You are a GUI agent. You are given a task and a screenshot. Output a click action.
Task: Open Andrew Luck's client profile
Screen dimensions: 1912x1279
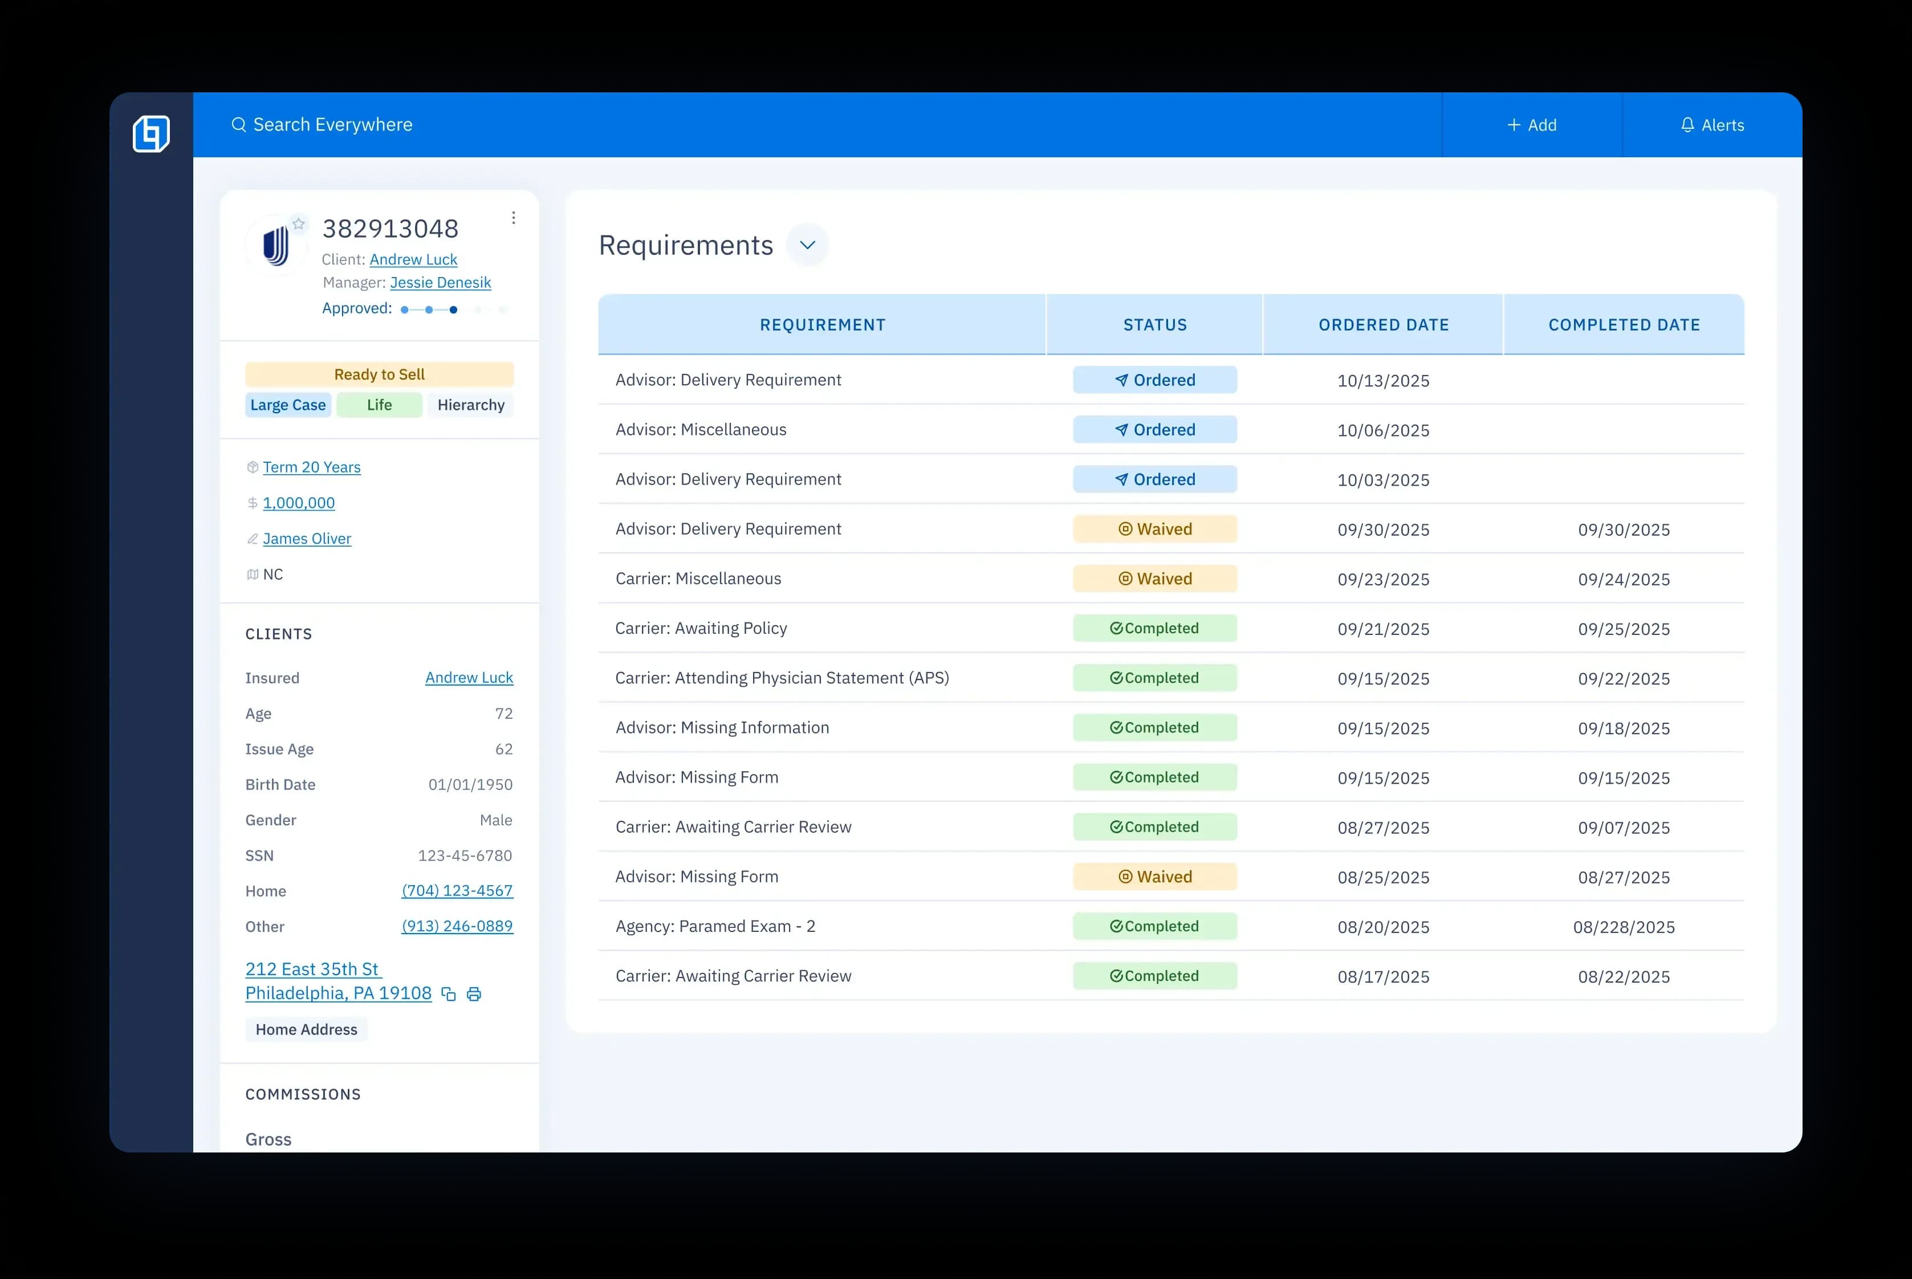[x=413, y=259]
